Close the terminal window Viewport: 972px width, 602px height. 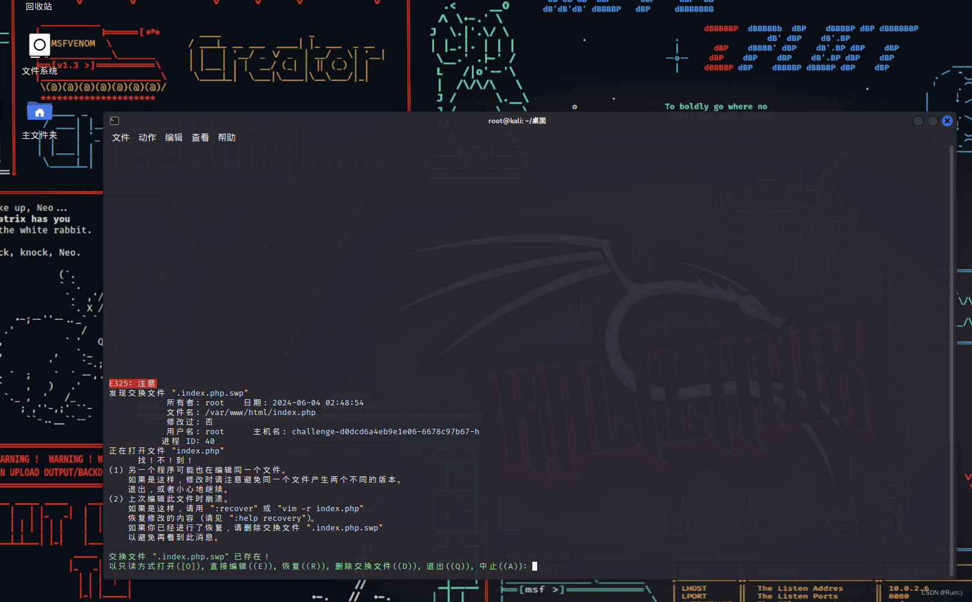point(947,121)
